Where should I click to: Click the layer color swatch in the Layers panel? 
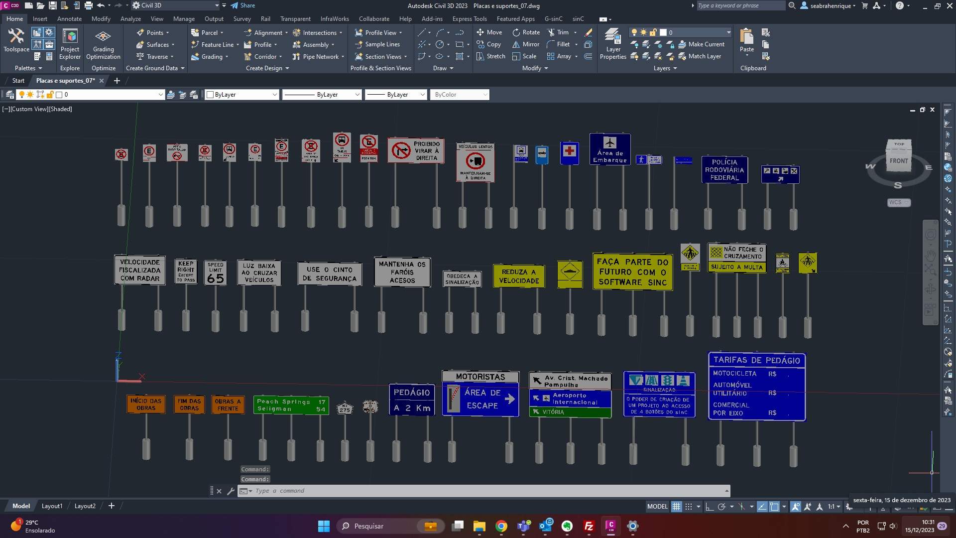pyautogui.click(x=663, y=32)
